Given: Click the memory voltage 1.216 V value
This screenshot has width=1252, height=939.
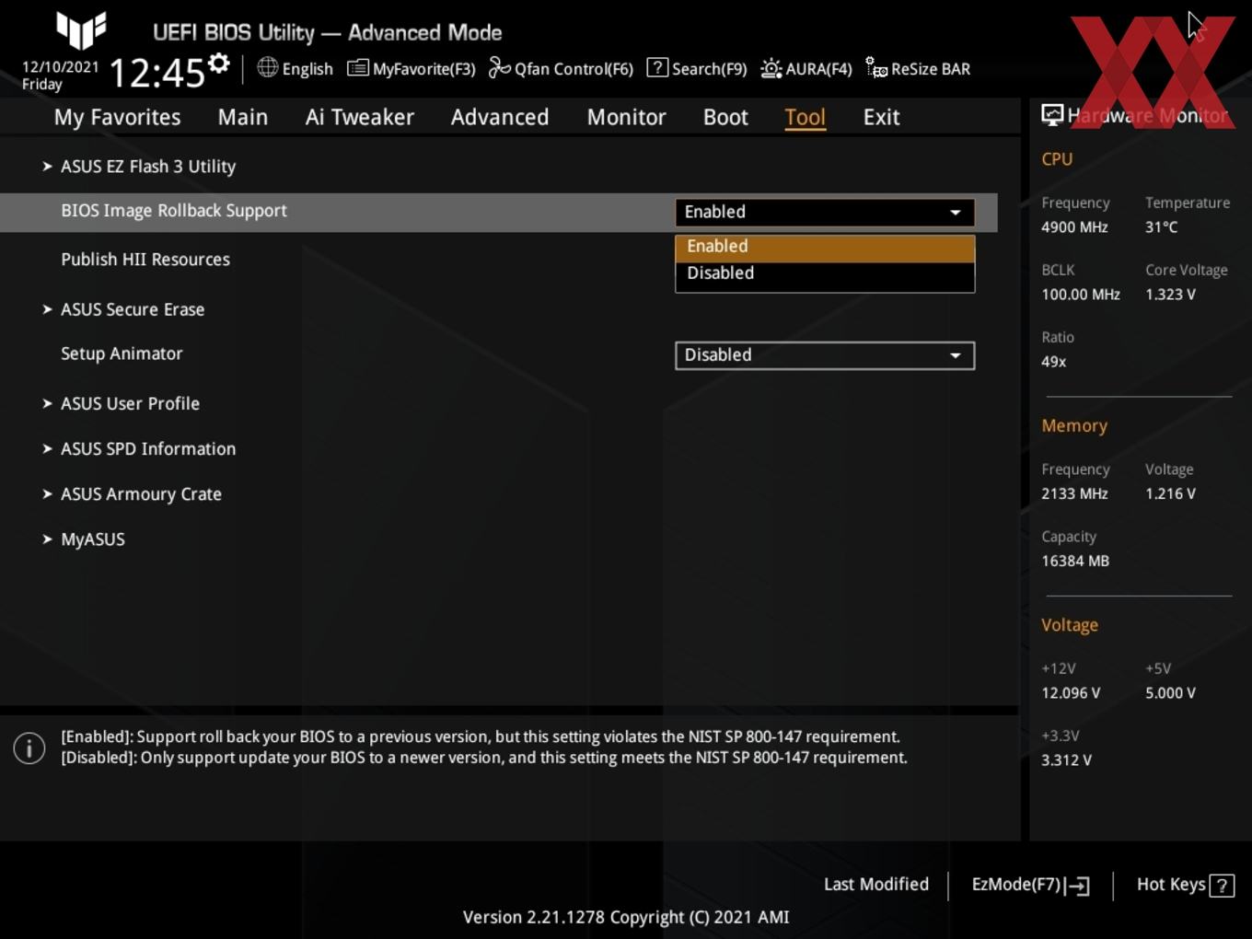Looking at the screenshot, I should 1170,493.
